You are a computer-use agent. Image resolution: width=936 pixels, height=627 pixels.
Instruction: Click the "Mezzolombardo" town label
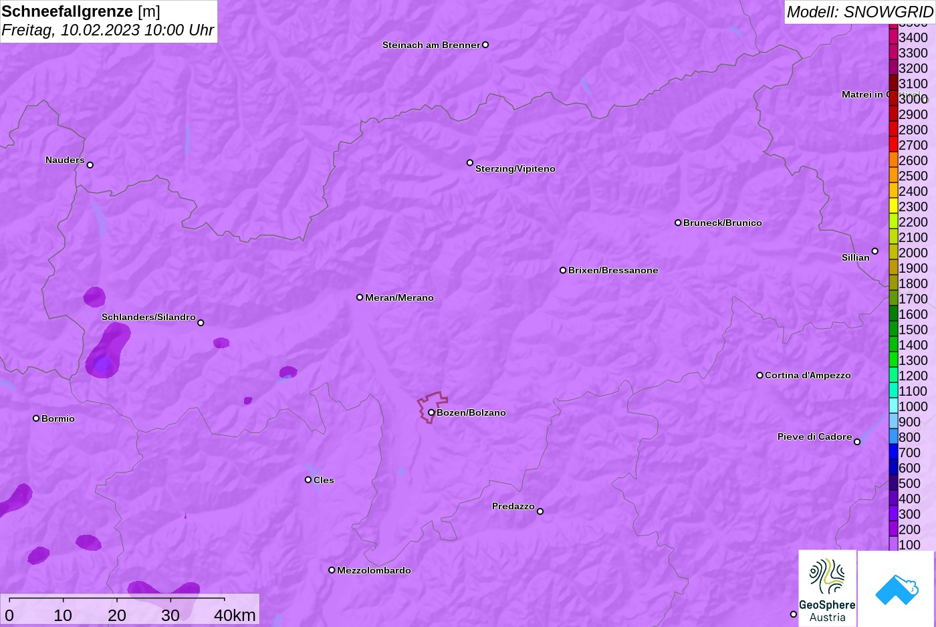(x=374, y=570)
